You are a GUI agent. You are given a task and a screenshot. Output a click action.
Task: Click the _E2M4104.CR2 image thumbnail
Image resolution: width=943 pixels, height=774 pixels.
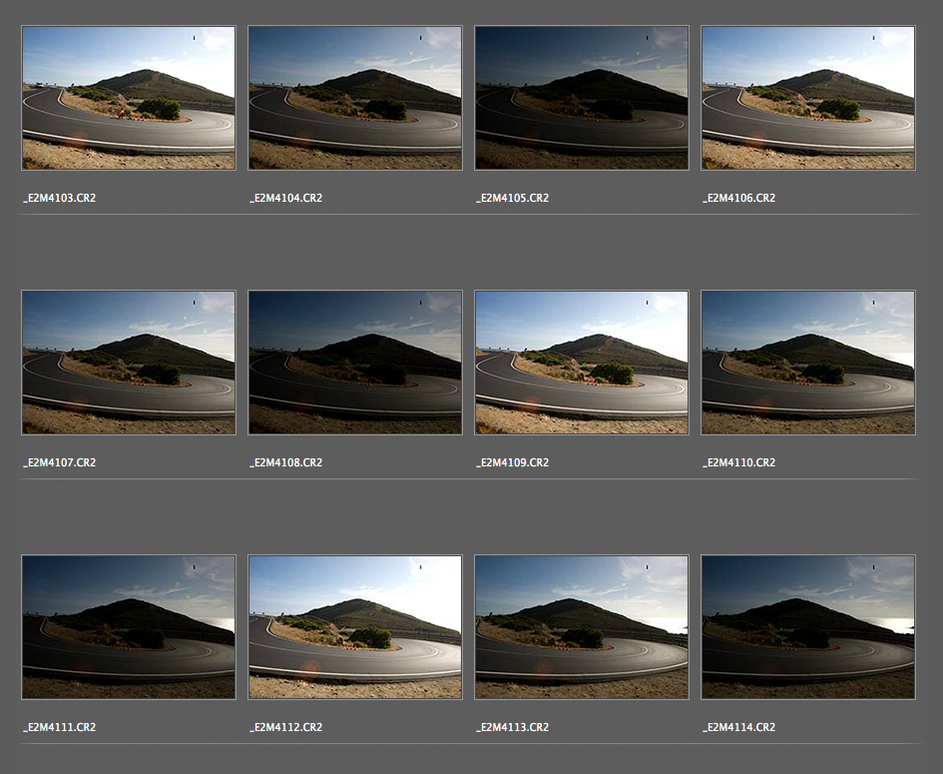pos(354,98)
